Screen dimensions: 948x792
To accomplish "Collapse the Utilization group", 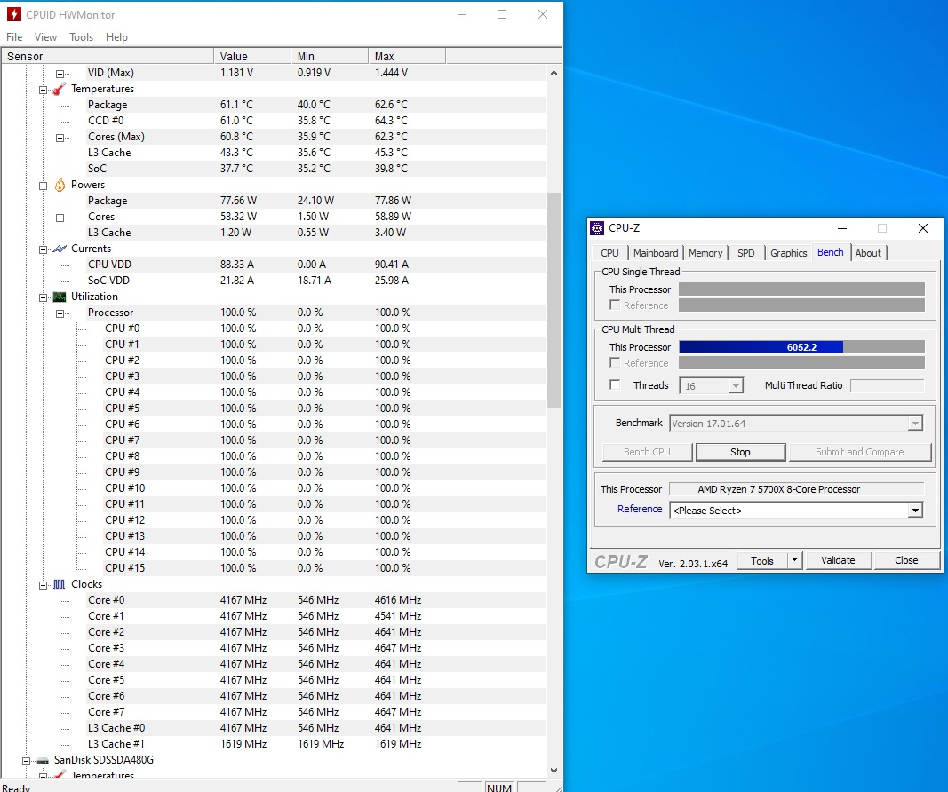I will click(x=43, y=297).
